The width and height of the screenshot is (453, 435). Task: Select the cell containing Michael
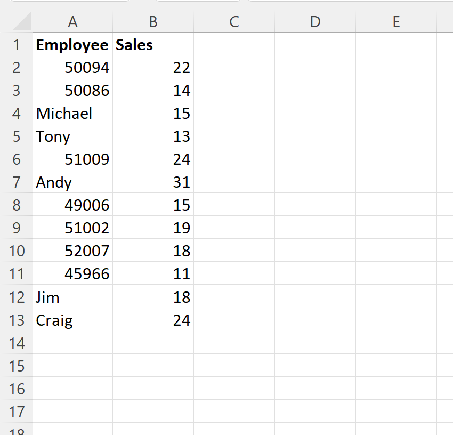coord(72,113)
